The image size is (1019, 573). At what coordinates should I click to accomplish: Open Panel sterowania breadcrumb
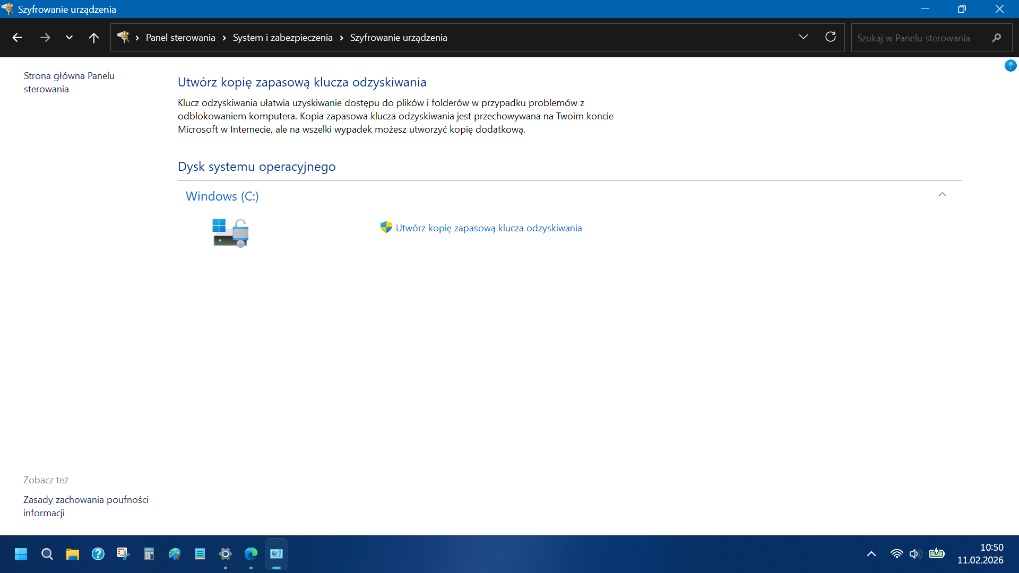180,38
